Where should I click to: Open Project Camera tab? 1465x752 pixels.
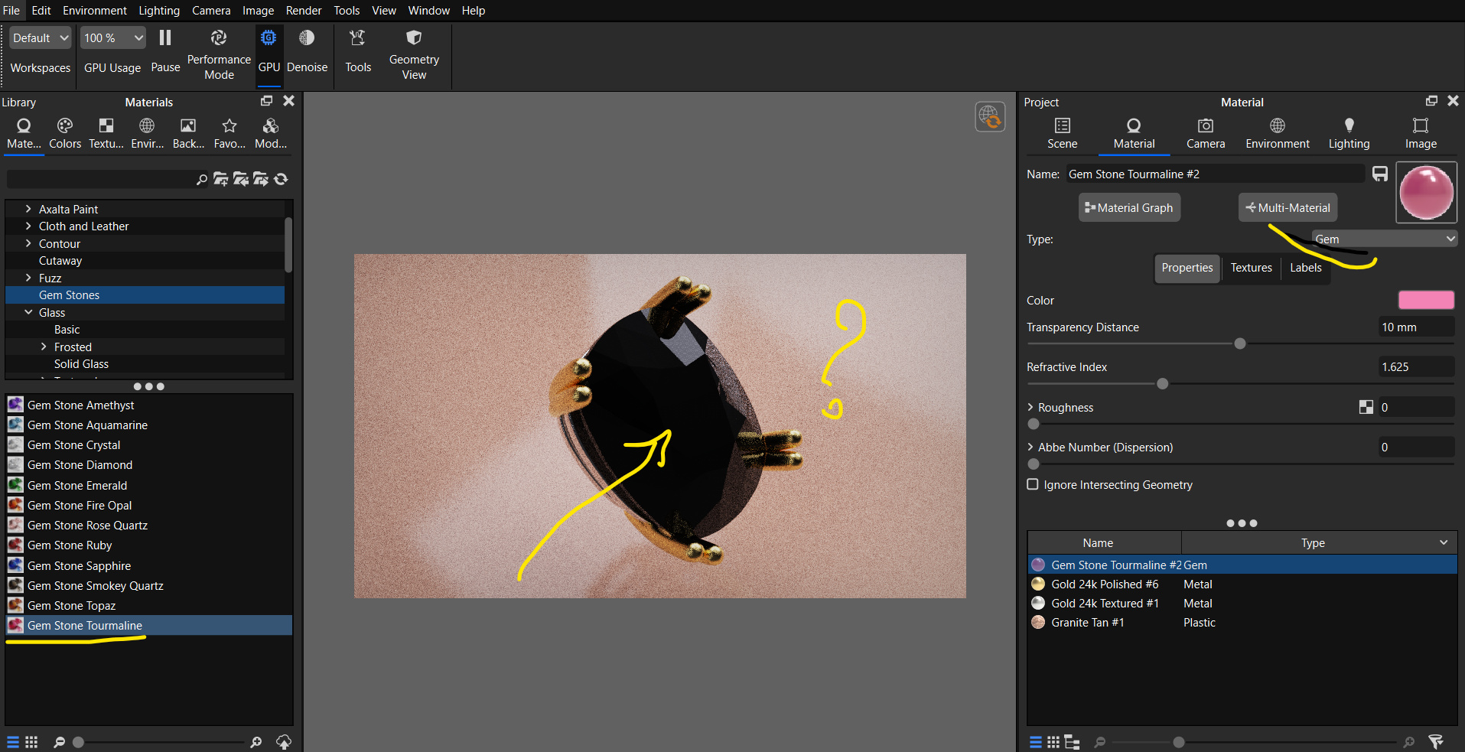pos(1206,134)
